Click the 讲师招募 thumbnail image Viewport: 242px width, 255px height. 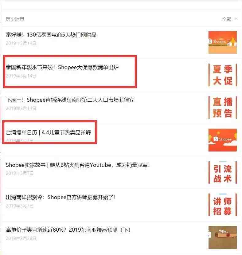[222, 205]
